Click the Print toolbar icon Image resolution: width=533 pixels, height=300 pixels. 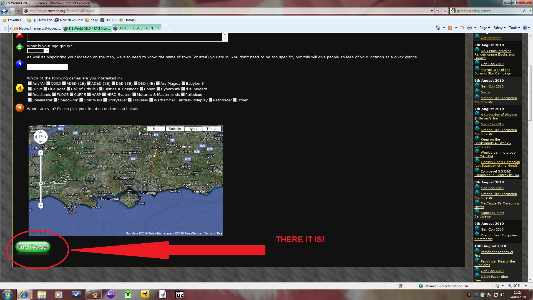click(469, 28)
